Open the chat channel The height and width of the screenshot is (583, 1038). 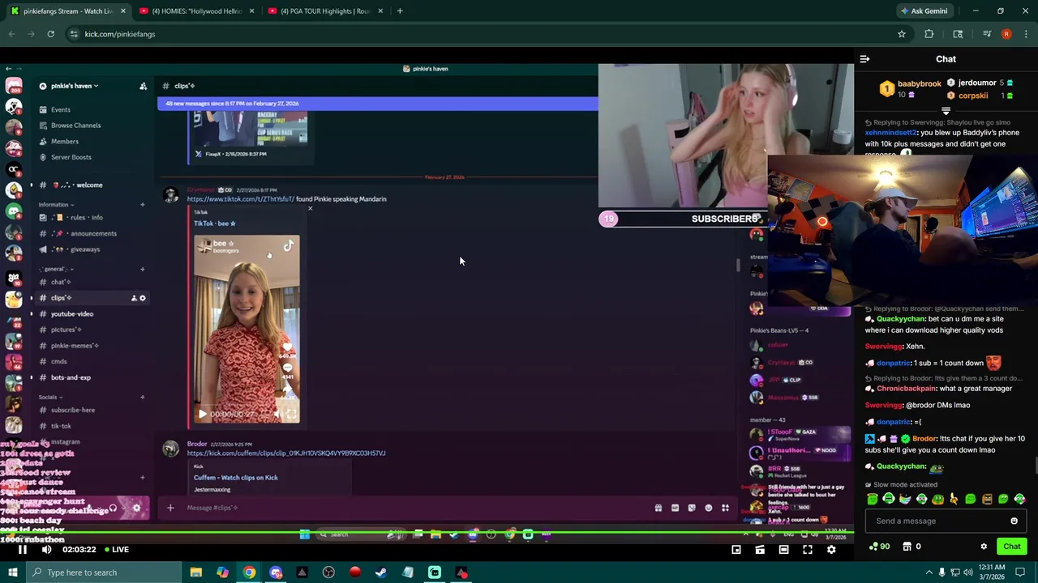(61, 282)
